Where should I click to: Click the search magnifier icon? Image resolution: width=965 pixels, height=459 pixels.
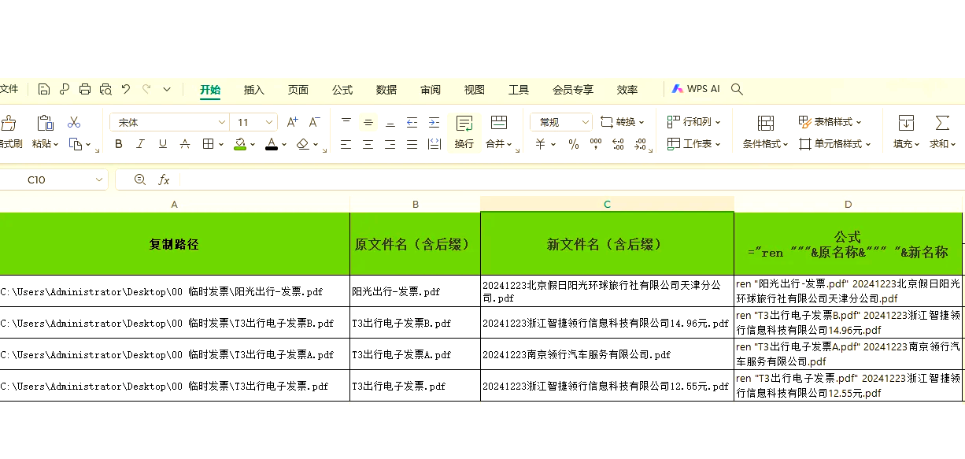coord(737,90)
